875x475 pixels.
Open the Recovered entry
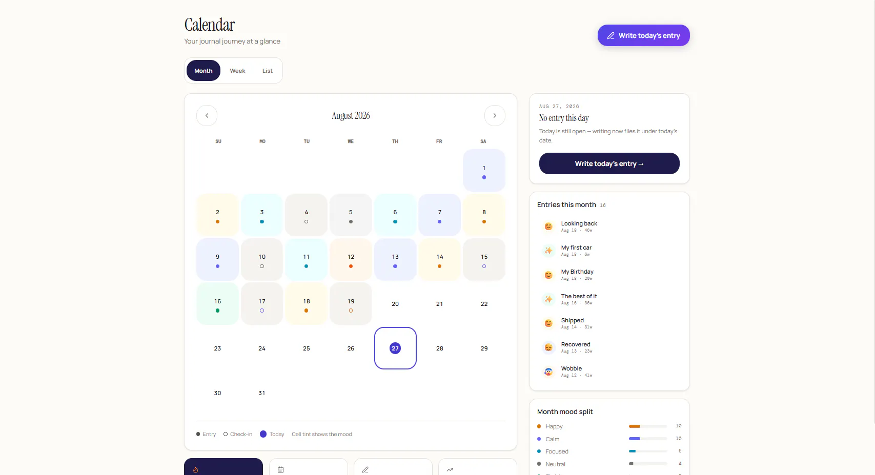(609, 347)
